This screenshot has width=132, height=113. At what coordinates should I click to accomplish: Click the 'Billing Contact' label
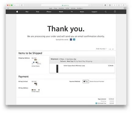[23, 81]
